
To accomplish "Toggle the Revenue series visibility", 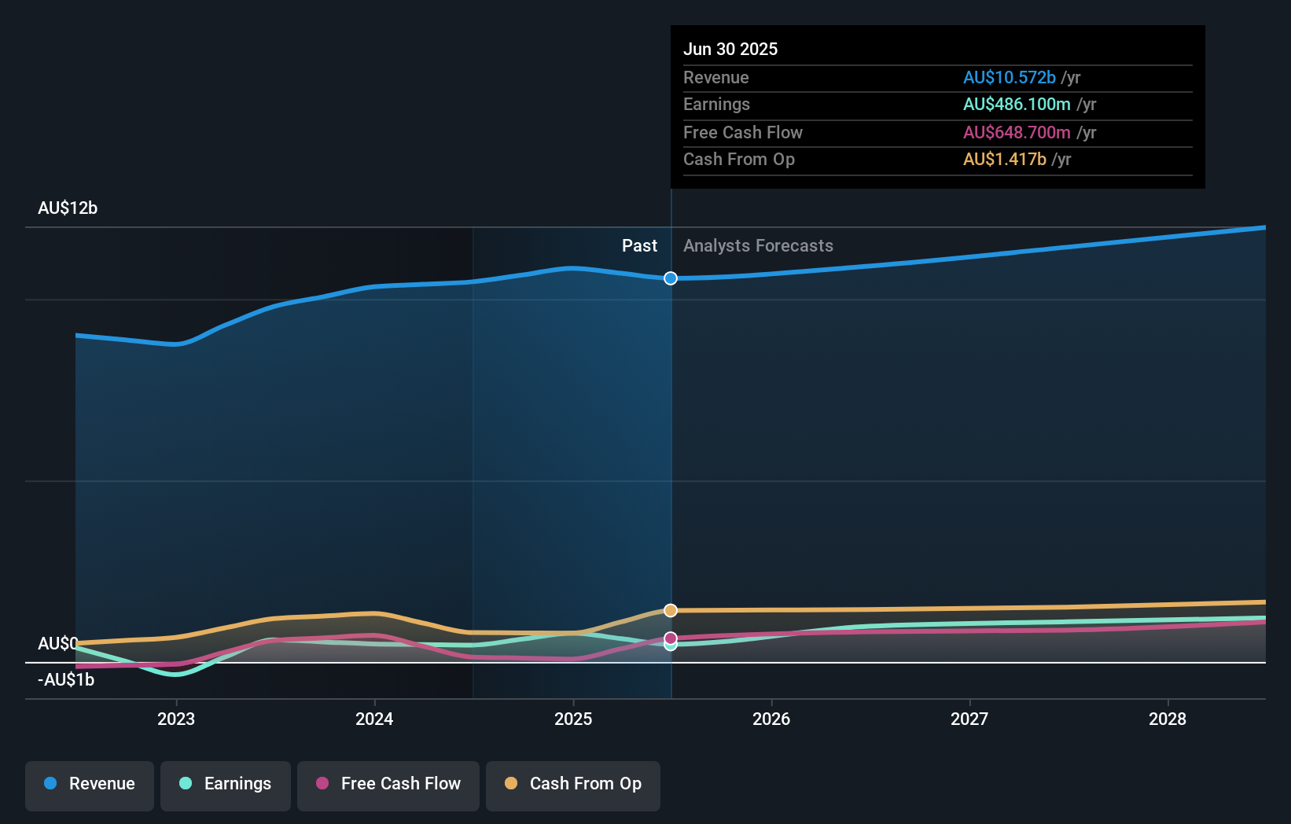I will [89, 785].
